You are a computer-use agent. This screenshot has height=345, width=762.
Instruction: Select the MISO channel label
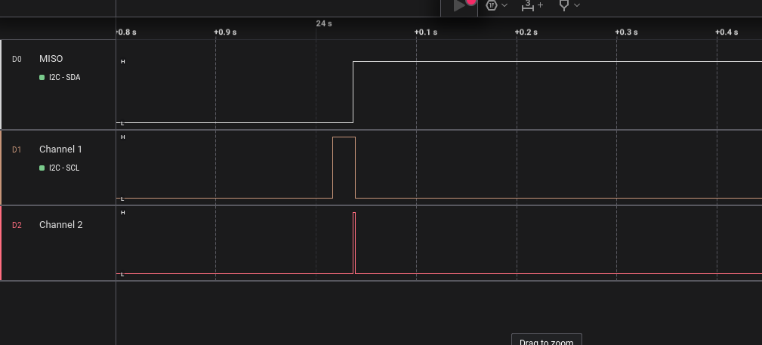pyautogui.click(x=51, y=59)
